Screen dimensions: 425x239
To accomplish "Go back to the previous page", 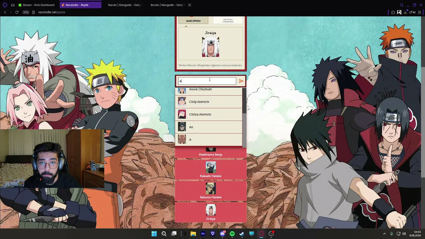I will [x=5, y=12].
